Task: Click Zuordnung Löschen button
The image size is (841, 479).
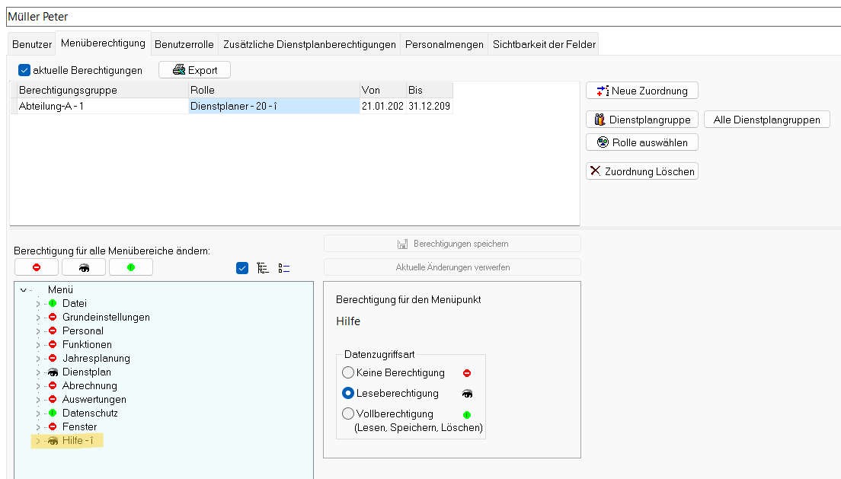Action: [641, 171]
